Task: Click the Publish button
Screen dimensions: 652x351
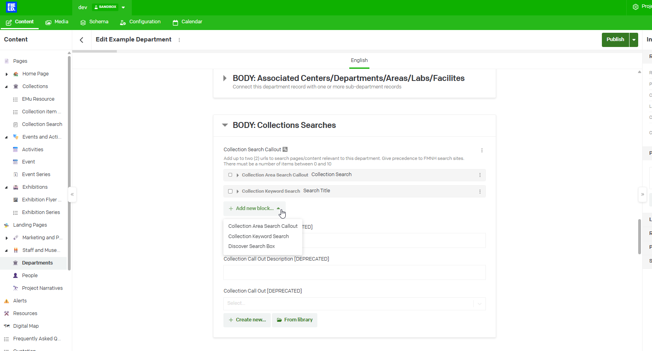Action: point(615,39)
